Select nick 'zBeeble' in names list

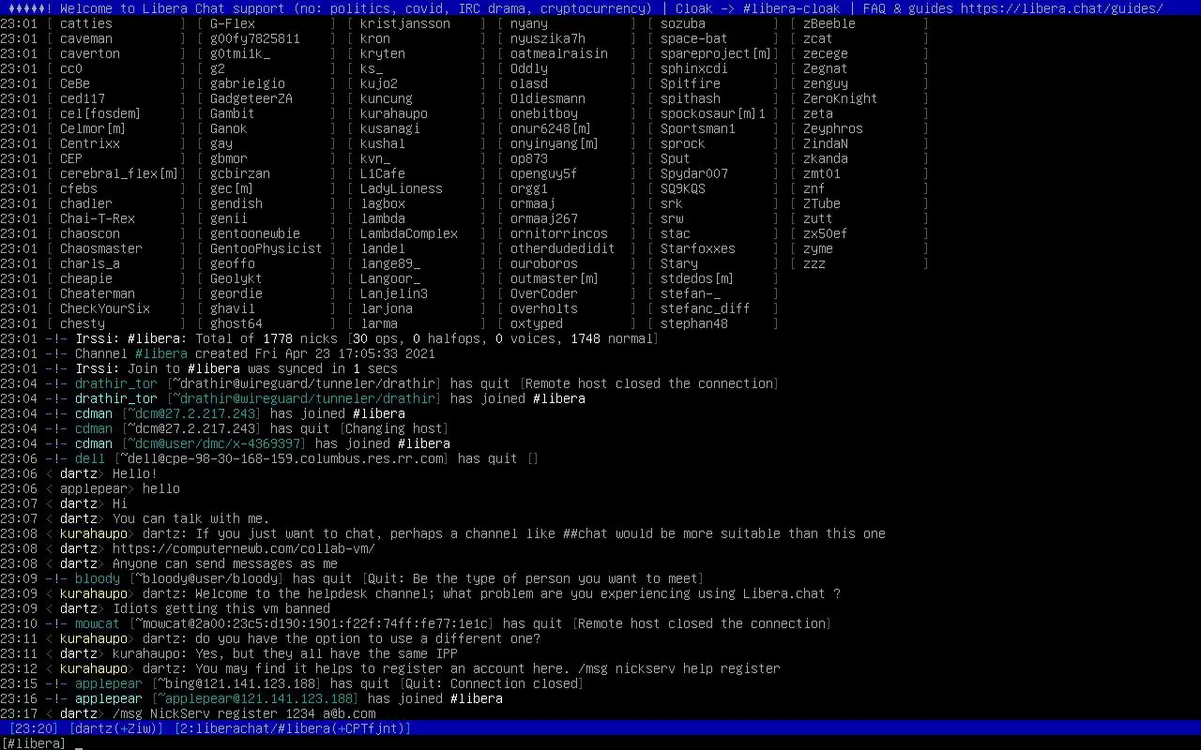(829, 23)
